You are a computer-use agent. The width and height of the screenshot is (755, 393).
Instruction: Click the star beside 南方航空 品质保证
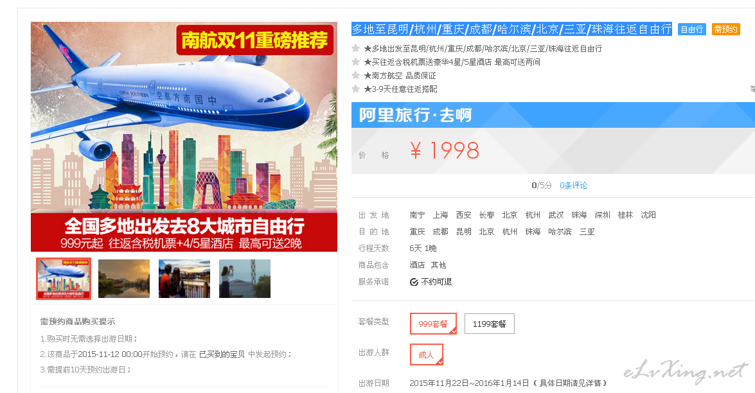[356, 75]
